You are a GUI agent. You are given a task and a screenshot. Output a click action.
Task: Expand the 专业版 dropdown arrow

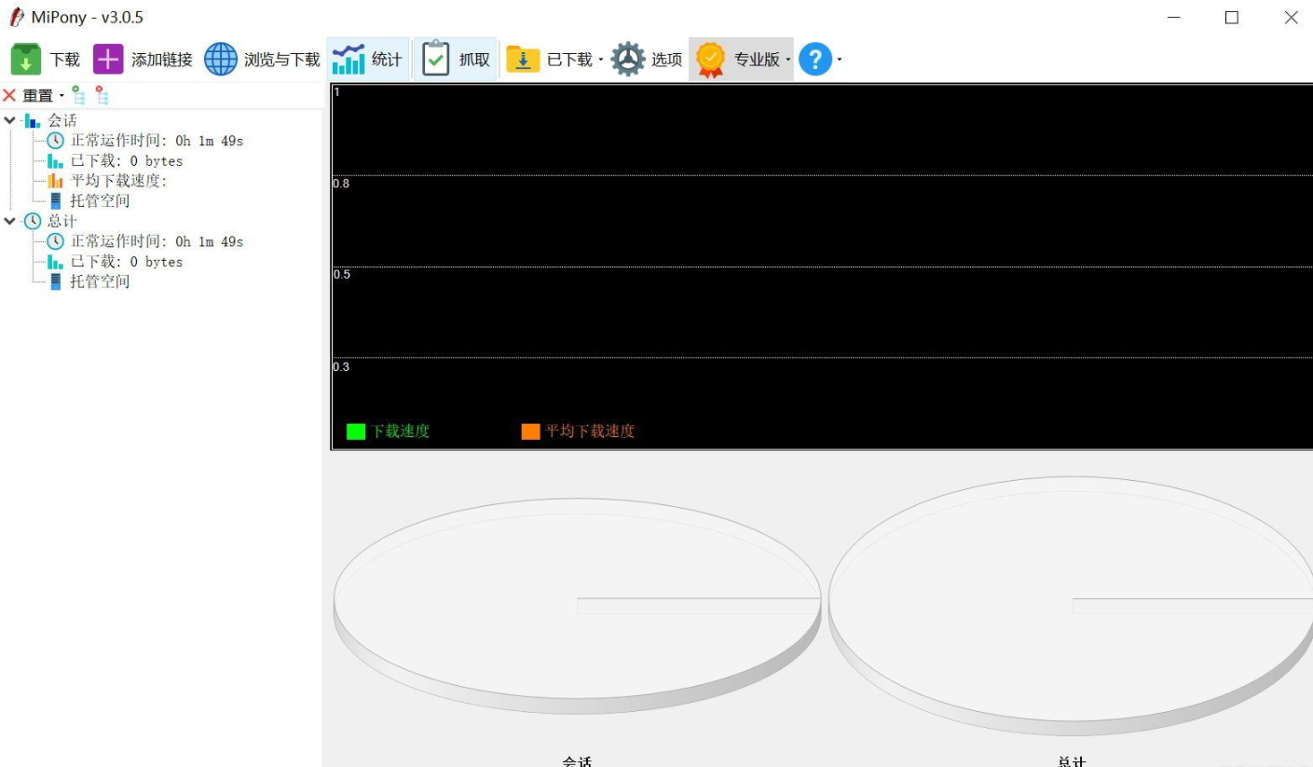pos(788,60)
